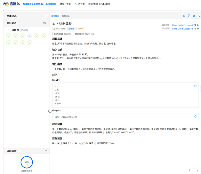Click the 97% completion progress ring
The width and height of the screenshot is (201, 174).
click(x=27, y=162)
